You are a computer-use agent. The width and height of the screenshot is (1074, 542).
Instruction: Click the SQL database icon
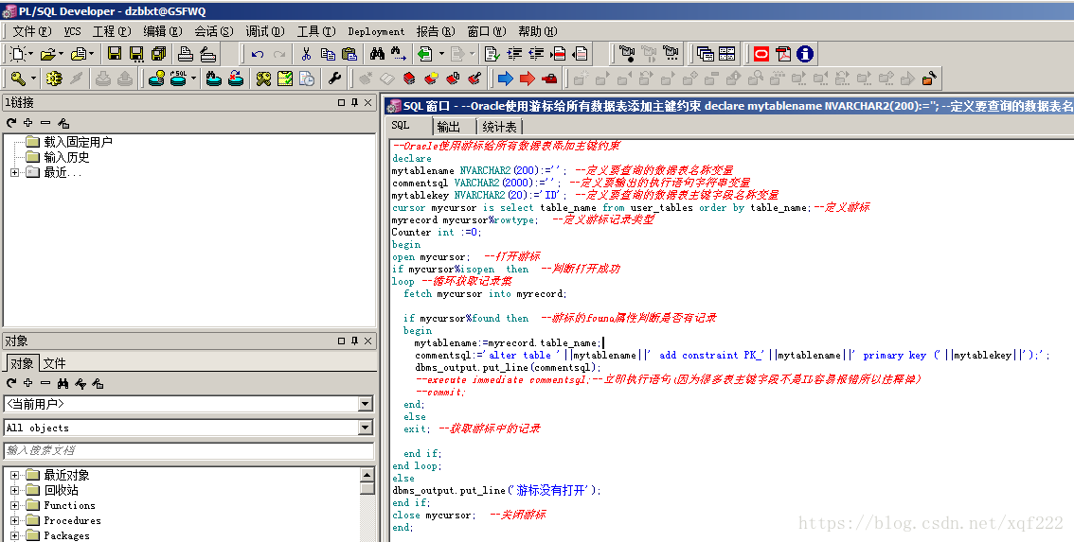pos(178,78)
